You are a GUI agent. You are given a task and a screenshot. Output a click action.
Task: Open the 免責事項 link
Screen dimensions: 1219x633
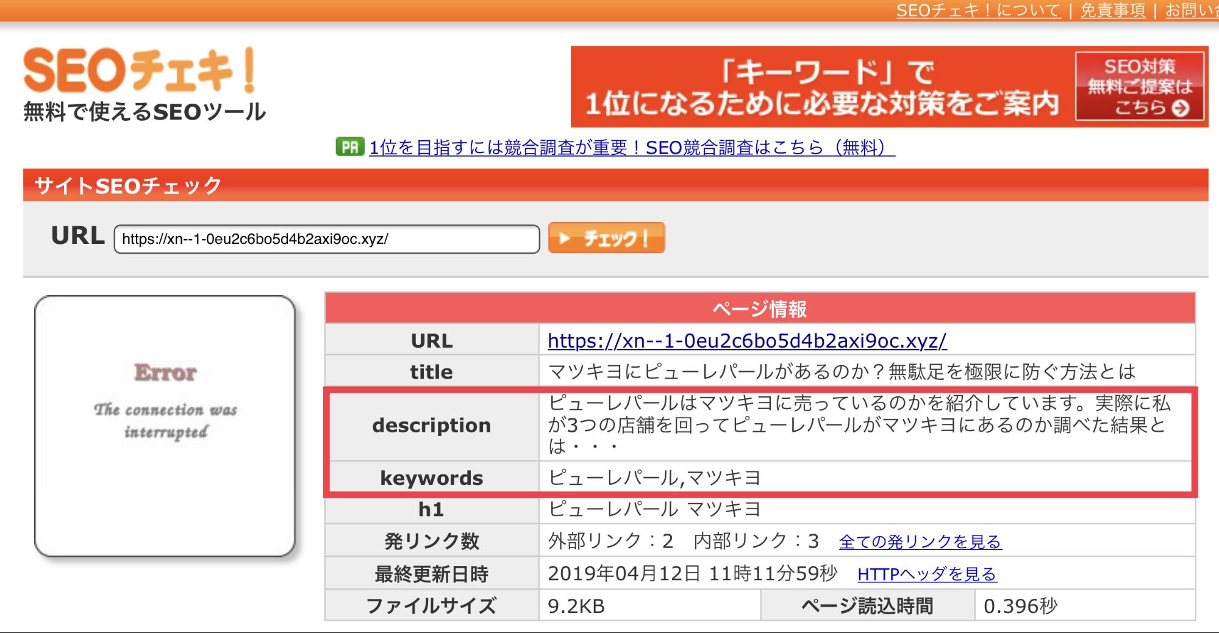[x=1113, y=10]
